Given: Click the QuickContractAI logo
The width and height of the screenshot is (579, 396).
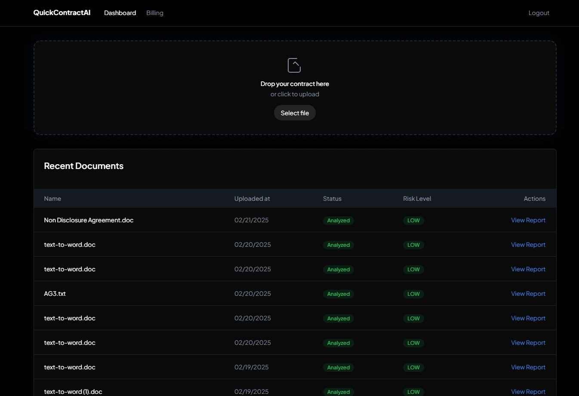Looking at the screenshot, I should pyautogui.click(x=62, y=12).
